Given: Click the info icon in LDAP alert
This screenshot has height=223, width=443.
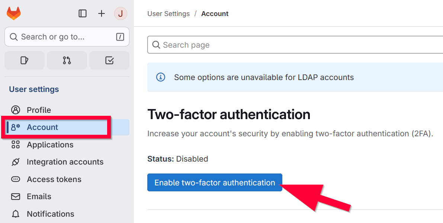Looking at the screenshot, I should 160,77.
